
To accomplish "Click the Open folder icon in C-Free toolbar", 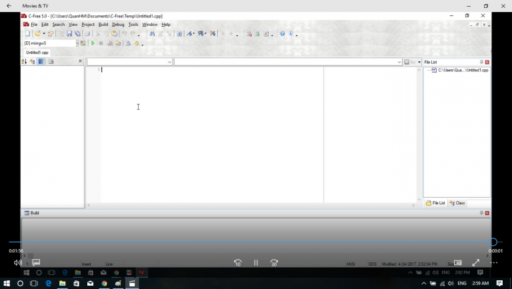I will click(x=37, y=33).
